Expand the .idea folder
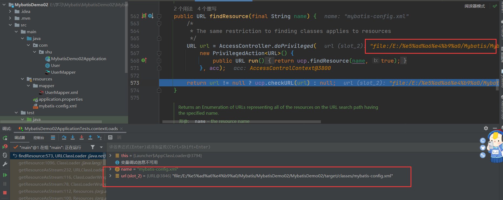Viewport: 503px width, 200px height. click(x=10, y=11)
